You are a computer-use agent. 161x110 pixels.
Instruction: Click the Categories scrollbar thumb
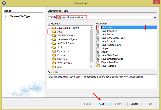tap(91, 46)
